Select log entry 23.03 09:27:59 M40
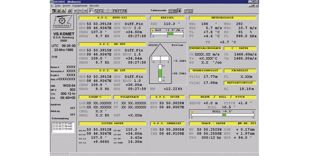The width and height of the screenshot is (309, 156). [x=62, y=129]
